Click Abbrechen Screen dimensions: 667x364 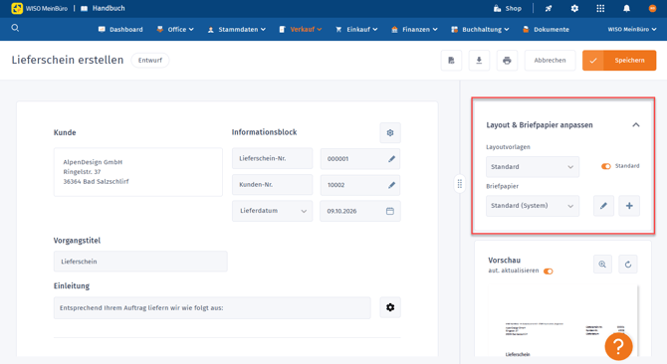coord(550,61)
